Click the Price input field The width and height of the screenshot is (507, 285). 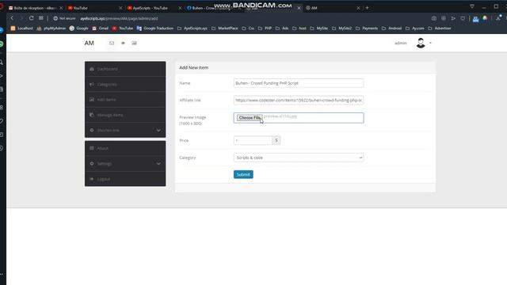(253, 140)
